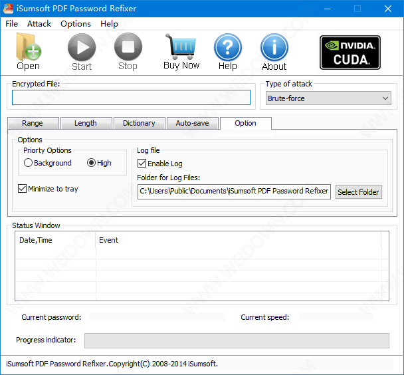Open the About info icon

[x=274, y=48]
